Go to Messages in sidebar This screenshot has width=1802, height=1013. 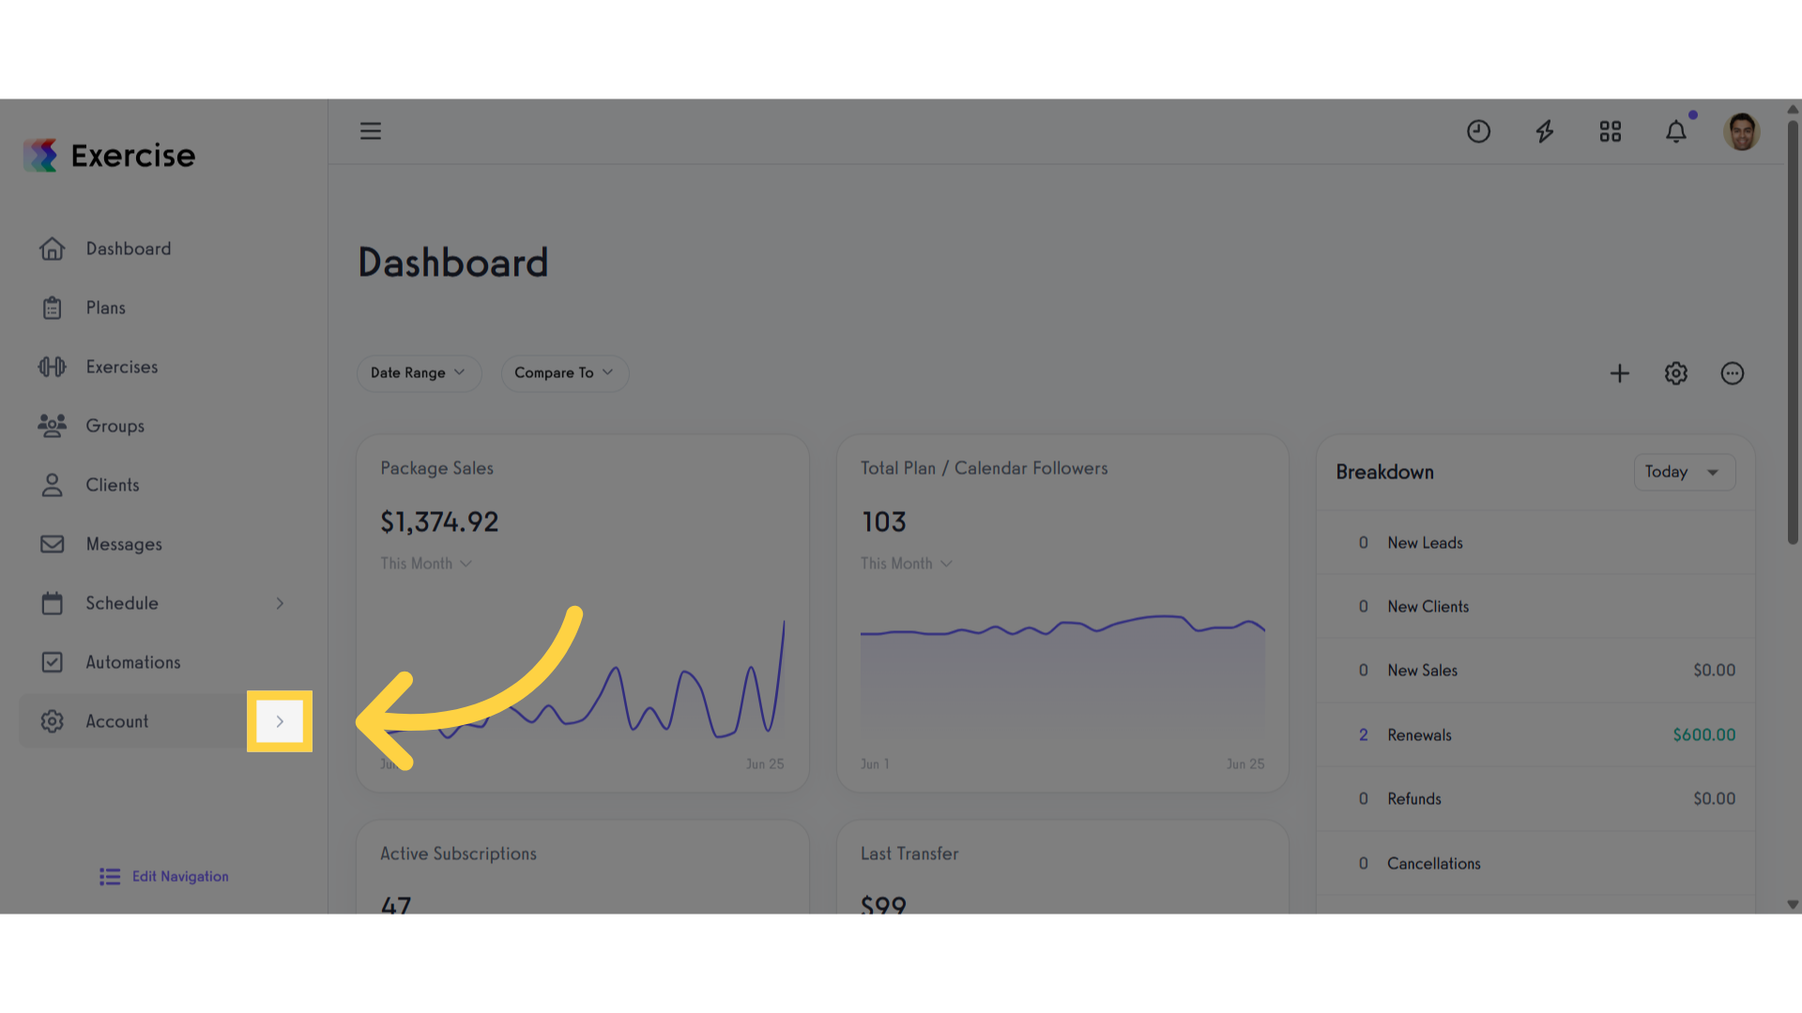pyautogui.click(x=124, y=544)
